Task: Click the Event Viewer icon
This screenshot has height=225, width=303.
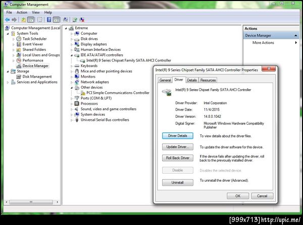Action: click(19, 44)
